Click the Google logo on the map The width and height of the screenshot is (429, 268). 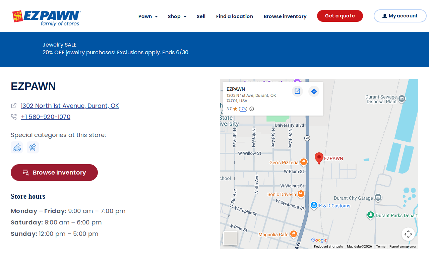point(319,240)
